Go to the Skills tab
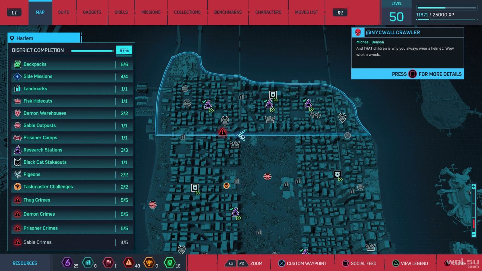This screenshot has height=271, width=482. (x=121, y=12)
